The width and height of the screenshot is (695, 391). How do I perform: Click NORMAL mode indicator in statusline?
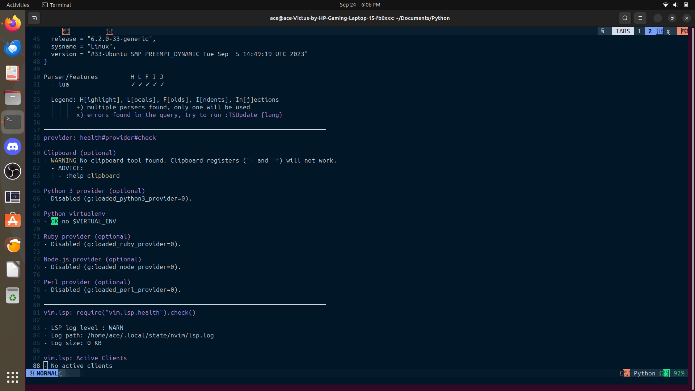tap(47, 373)
